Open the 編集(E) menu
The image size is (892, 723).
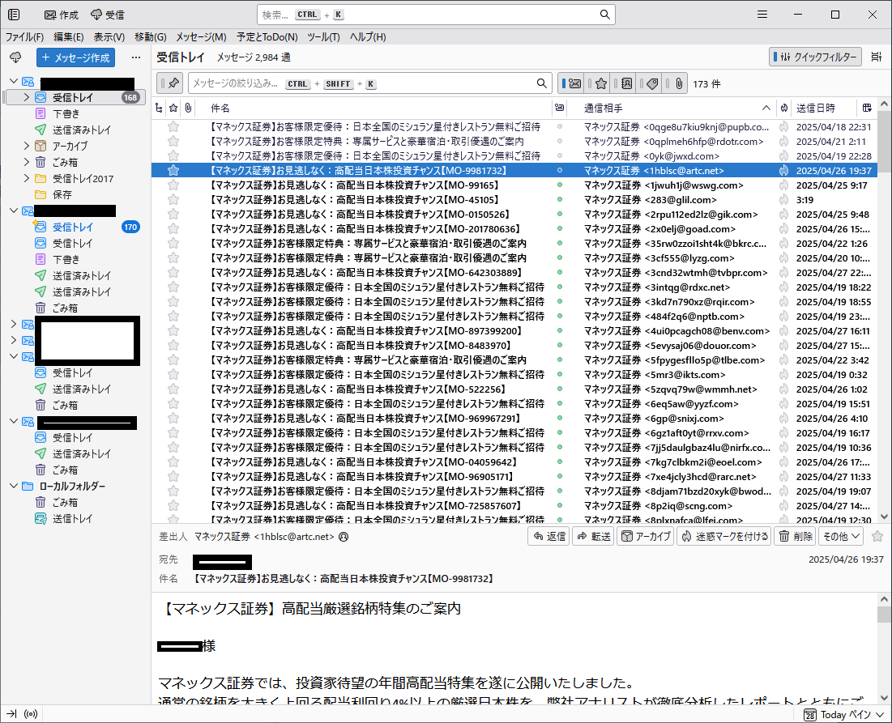click(68, 37)
